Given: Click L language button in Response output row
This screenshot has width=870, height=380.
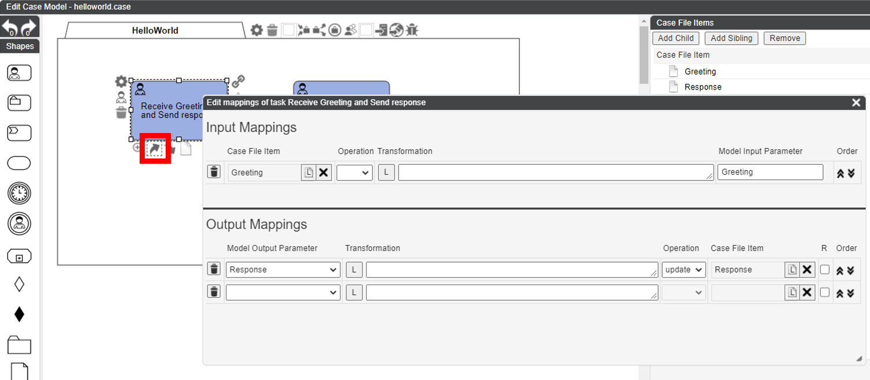Looking at the screenshot, I should point(354,270).
